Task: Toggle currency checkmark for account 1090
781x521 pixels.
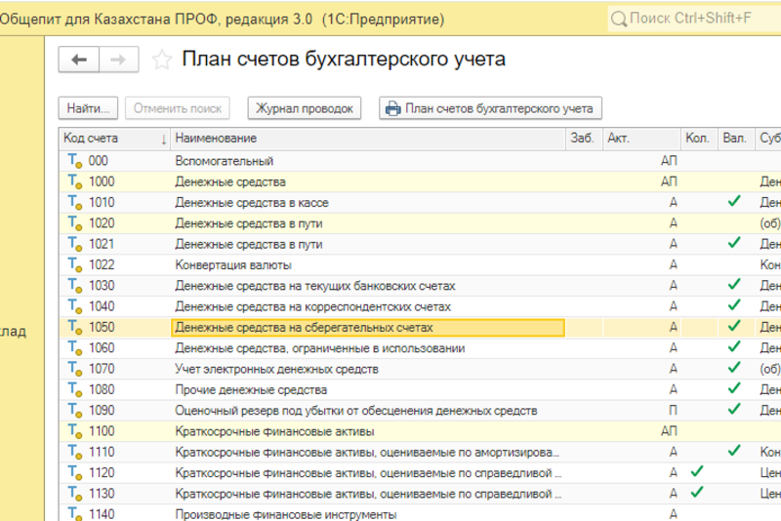Action: pos(734,410)
